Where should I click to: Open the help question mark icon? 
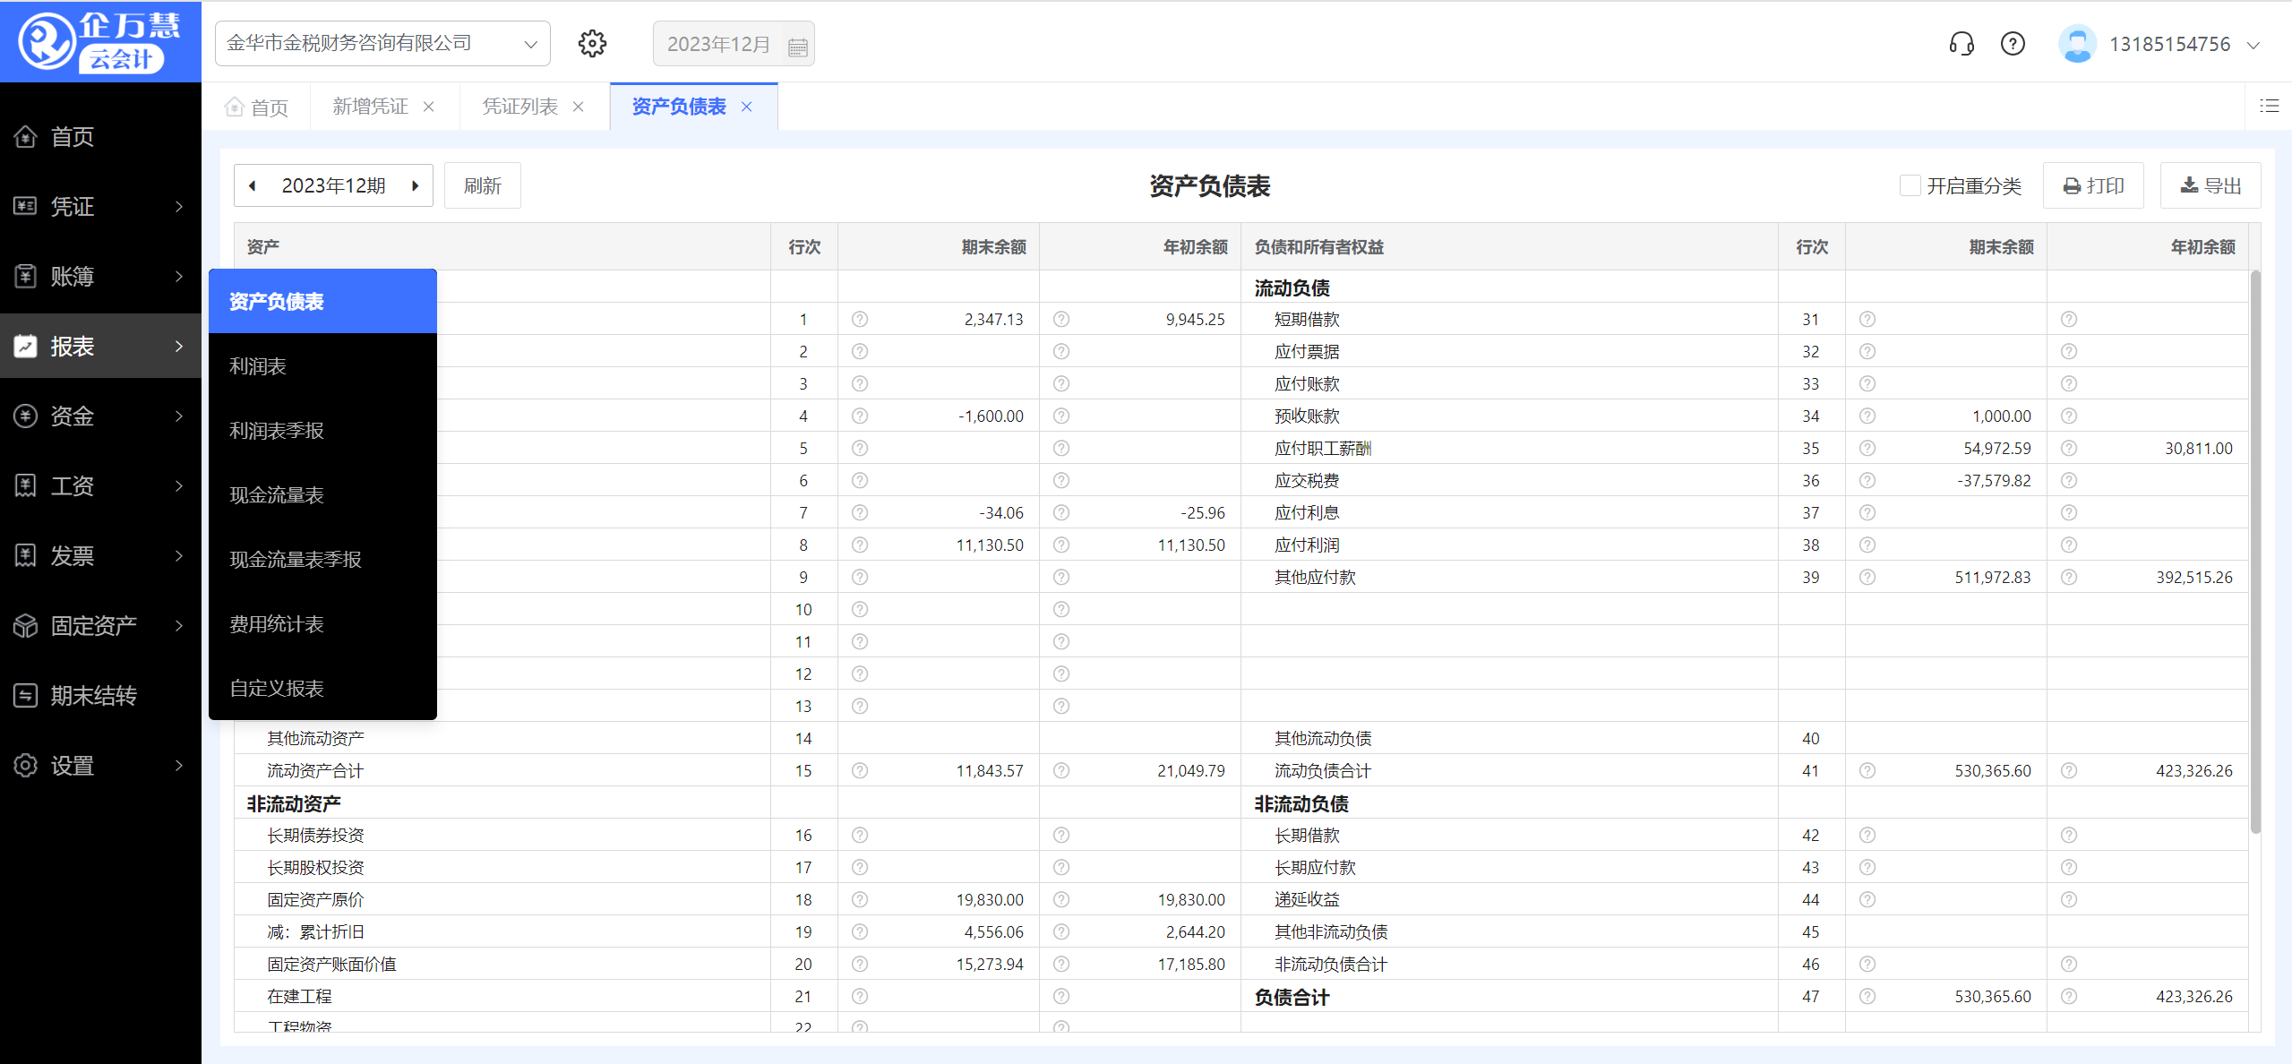point(2012,43)
